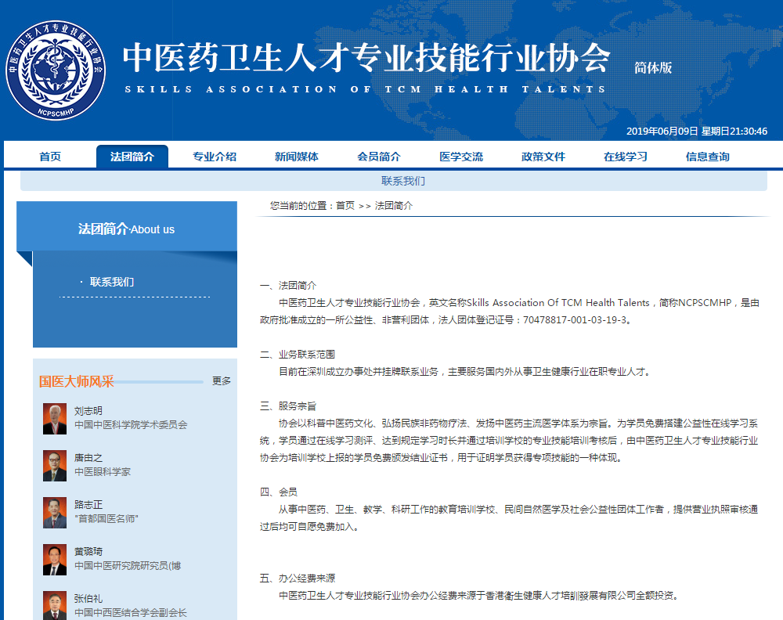Open the 首页 navigation tab

click(50, 157)
